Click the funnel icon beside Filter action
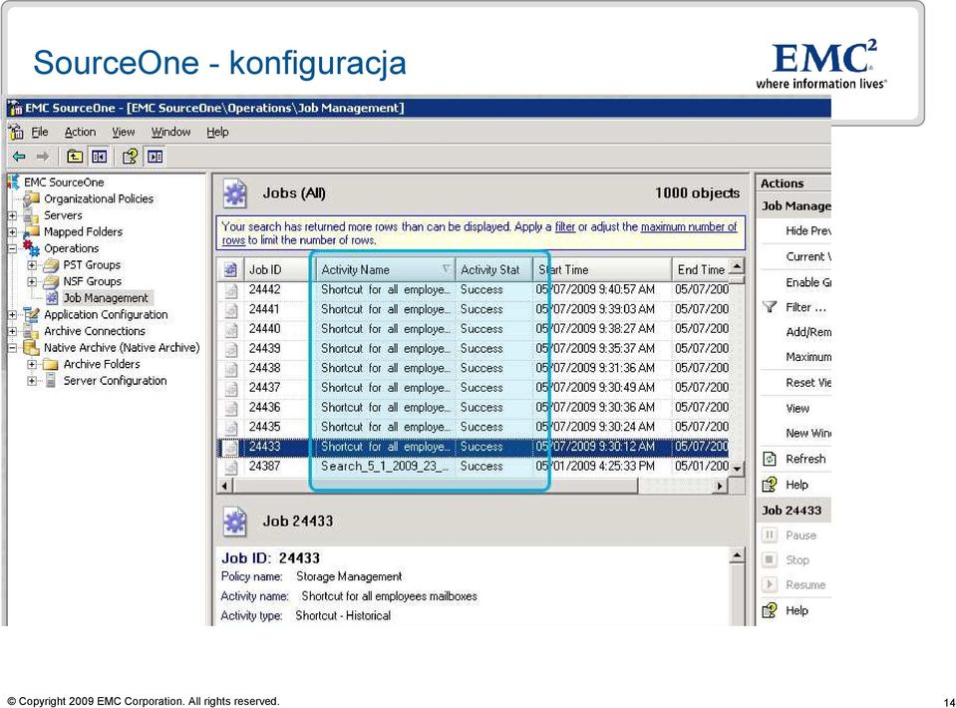This screenshot has height=708, width=956. 770,307
